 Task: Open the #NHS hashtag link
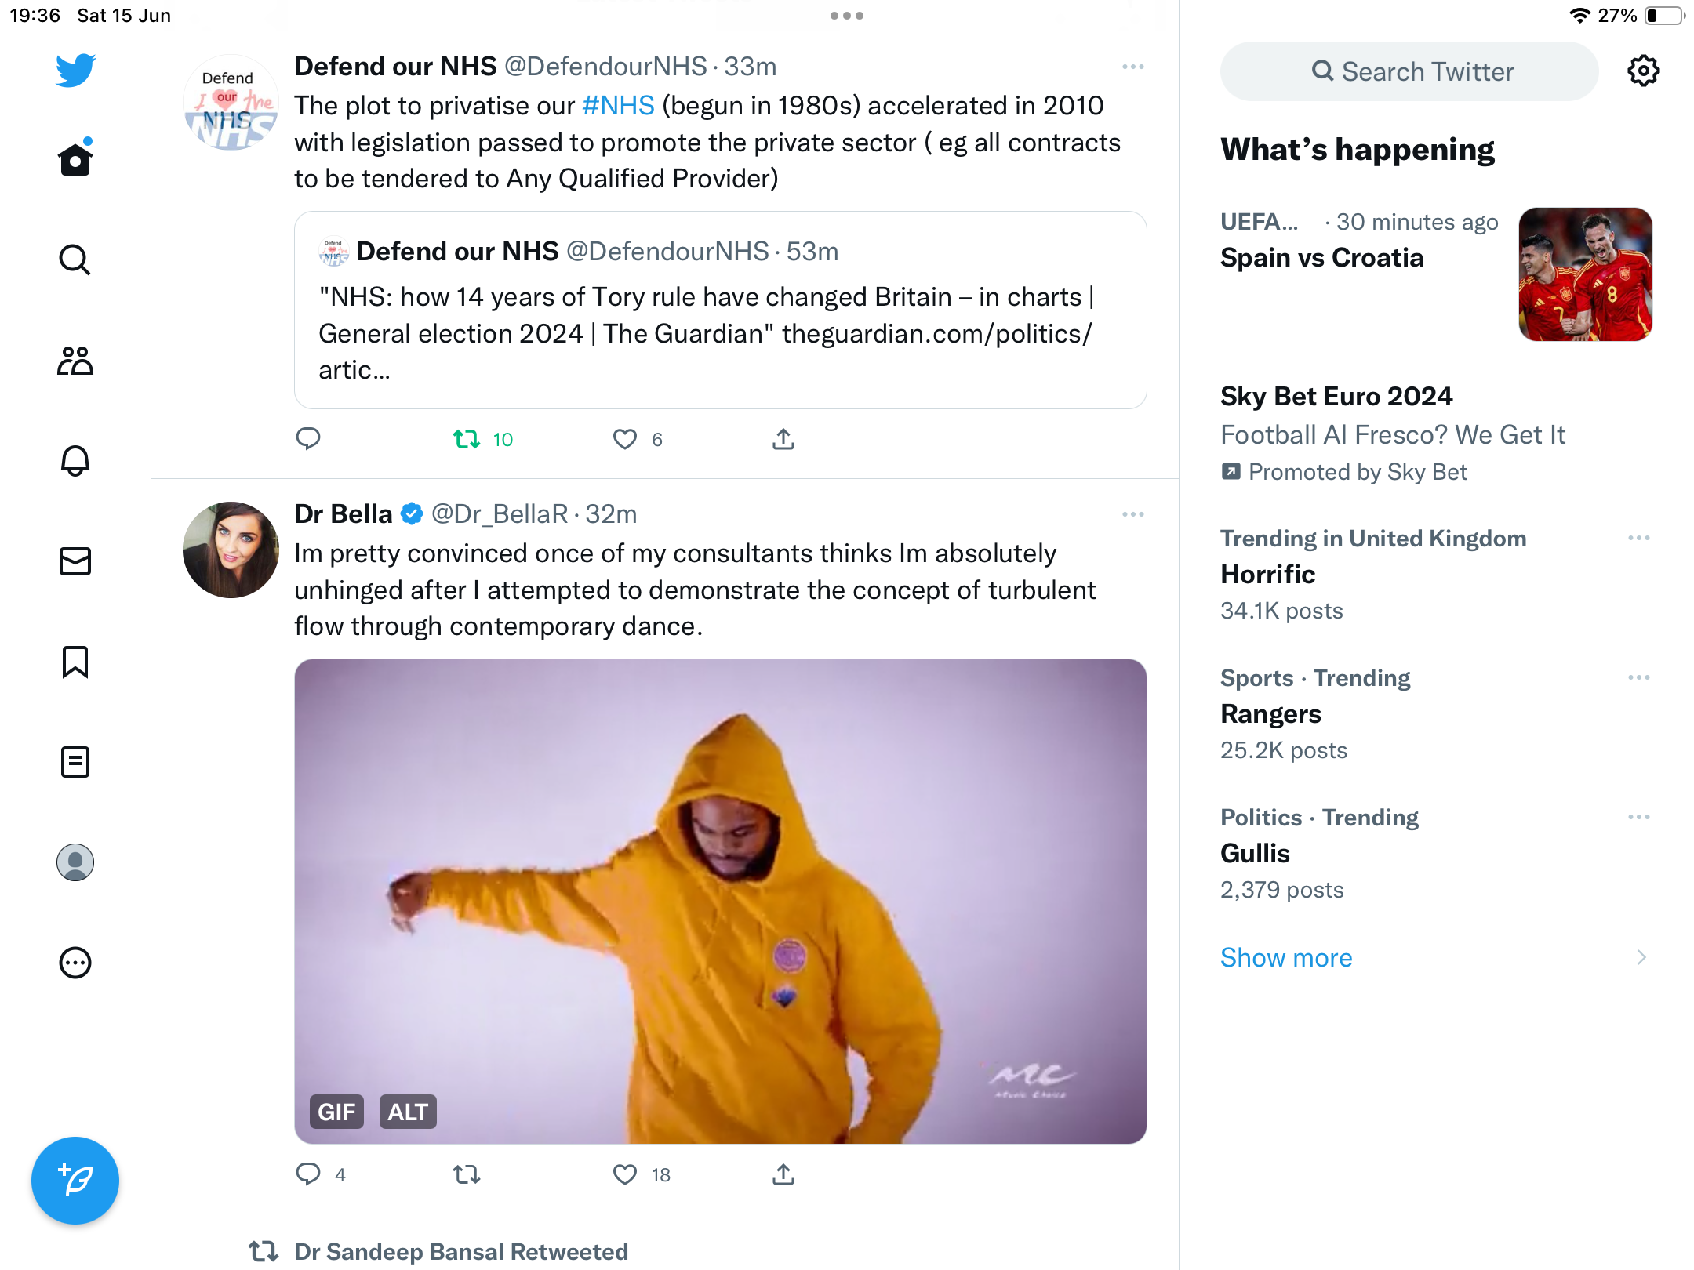click(x=618, y=105)
